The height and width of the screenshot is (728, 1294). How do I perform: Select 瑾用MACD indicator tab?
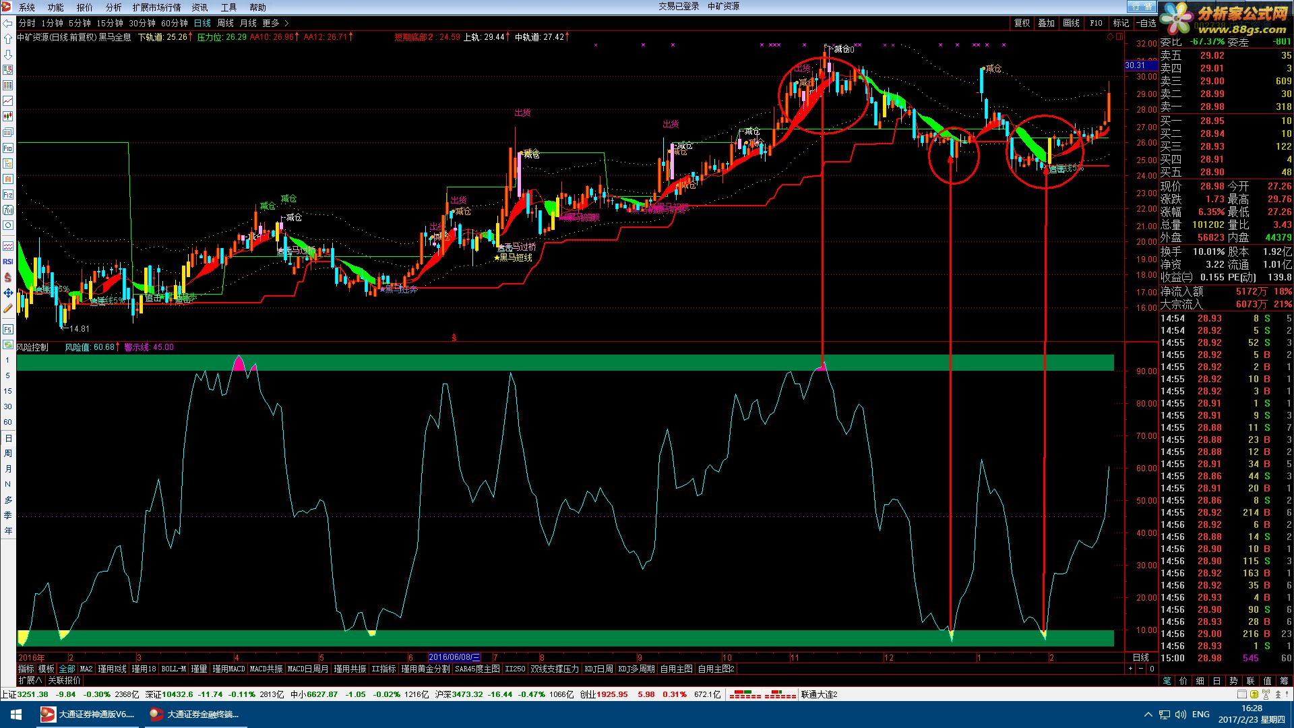[228, 669]
